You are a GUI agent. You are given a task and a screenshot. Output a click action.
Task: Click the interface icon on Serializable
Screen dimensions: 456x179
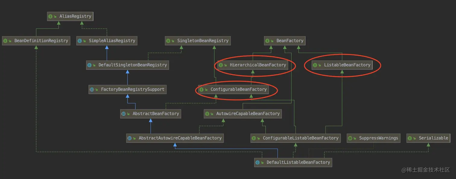pyautogui.click(x=410, y=138)
